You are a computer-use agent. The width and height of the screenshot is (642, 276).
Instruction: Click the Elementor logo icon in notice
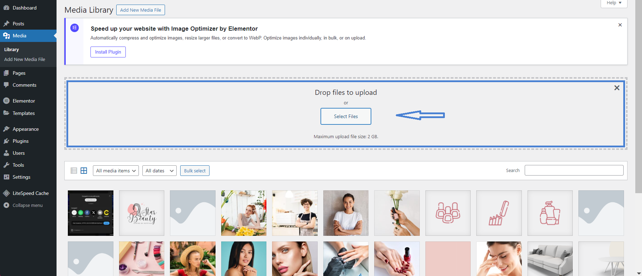(x=75, y=28)
